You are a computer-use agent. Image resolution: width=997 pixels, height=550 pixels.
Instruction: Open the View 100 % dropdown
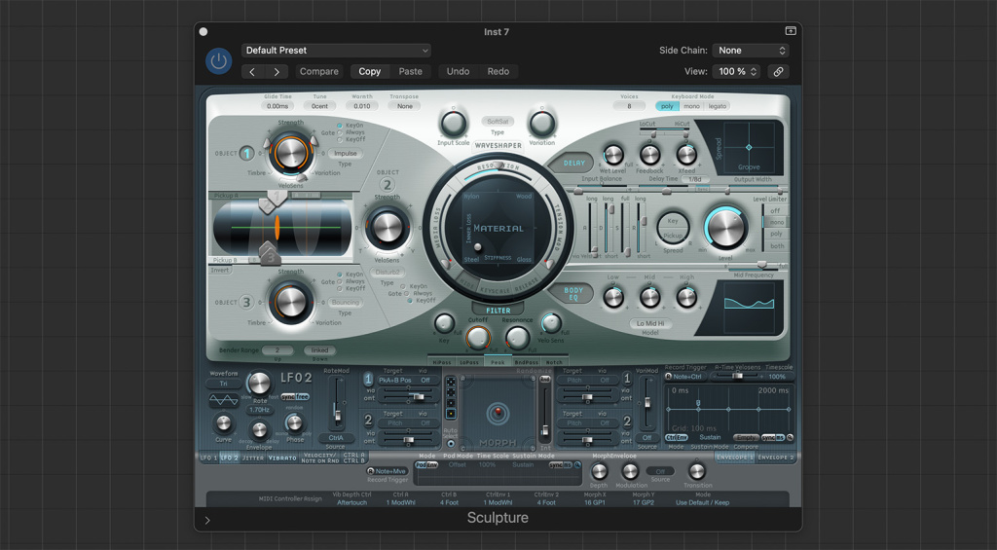736,72
